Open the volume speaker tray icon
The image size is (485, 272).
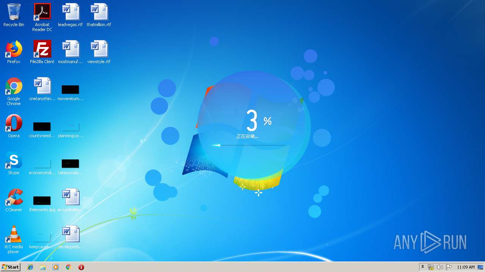[x=440, y=267]
